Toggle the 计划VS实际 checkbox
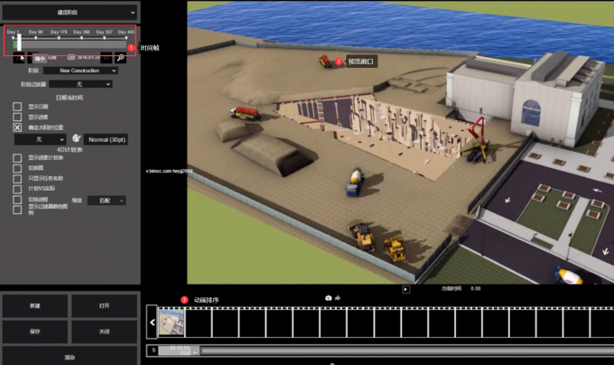614x365 pixels. click(17, 189)
